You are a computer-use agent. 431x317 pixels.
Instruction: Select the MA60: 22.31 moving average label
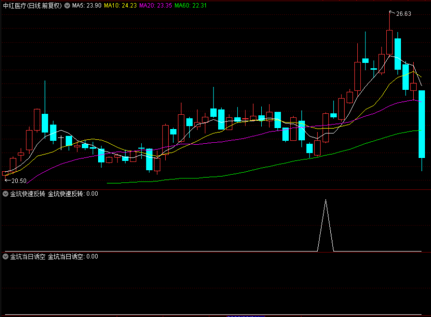[x=191, y=6]
